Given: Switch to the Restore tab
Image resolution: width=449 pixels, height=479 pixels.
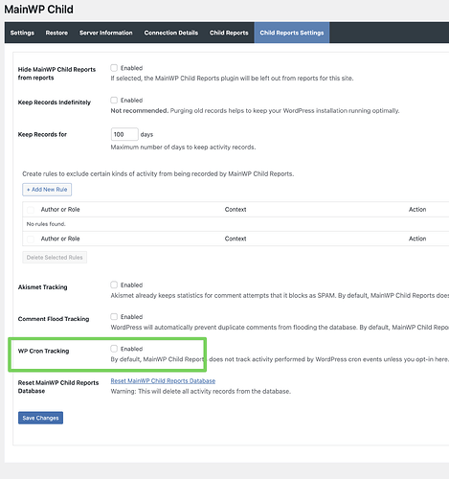Looking at the screenshot, I should (56, 33).
